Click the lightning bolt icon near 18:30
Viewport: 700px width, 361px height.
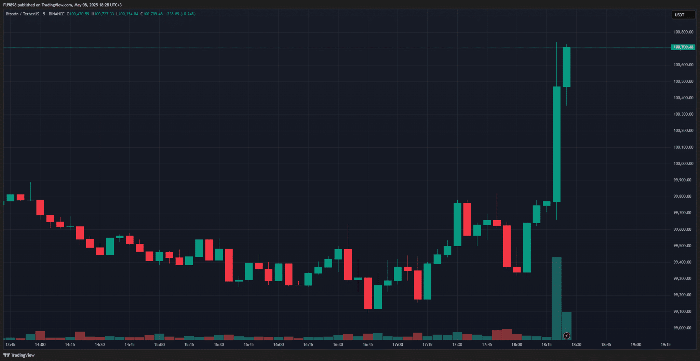coord(566,336)
